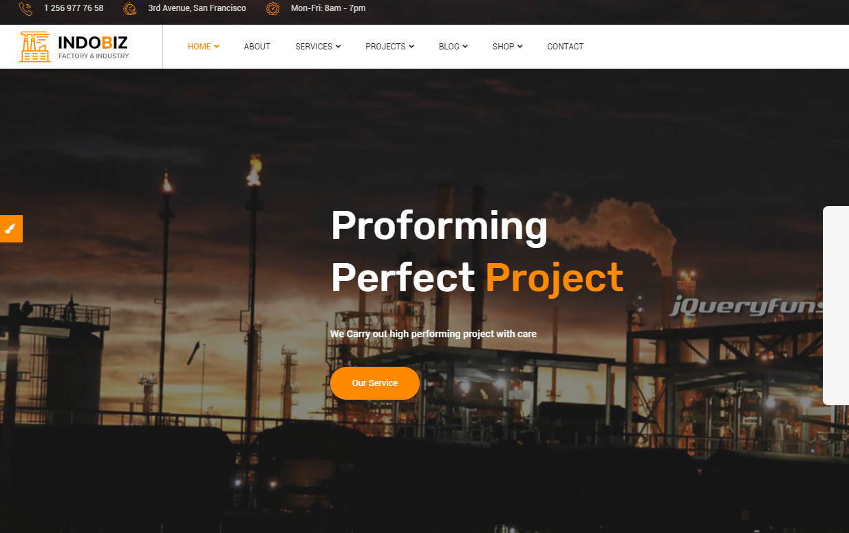This screenshot has height=533, width=849.
Task: Expand the Home dropdown chevron
Action: (217, 47)
